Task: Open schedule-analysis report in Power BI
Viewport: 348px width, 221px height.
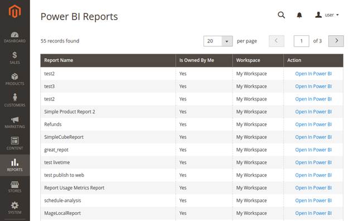Action: point(313,200)
